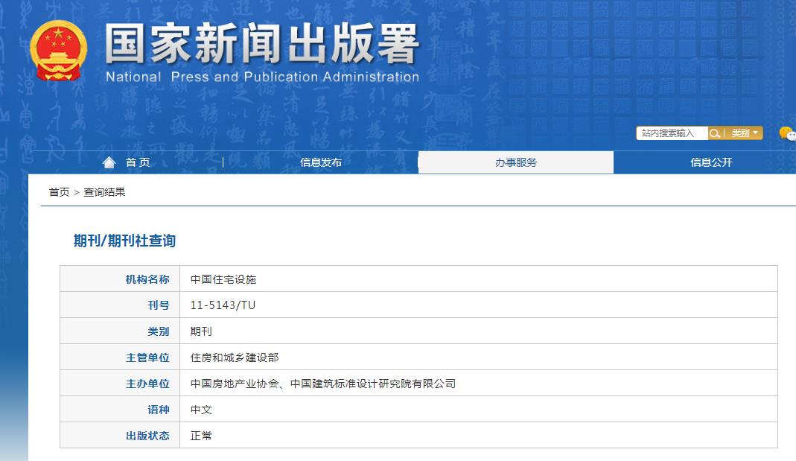Click the magnifying glass search icon
The width and height of the screenshot is (796, 461).
pyautogui.click(x=714, y=133)
